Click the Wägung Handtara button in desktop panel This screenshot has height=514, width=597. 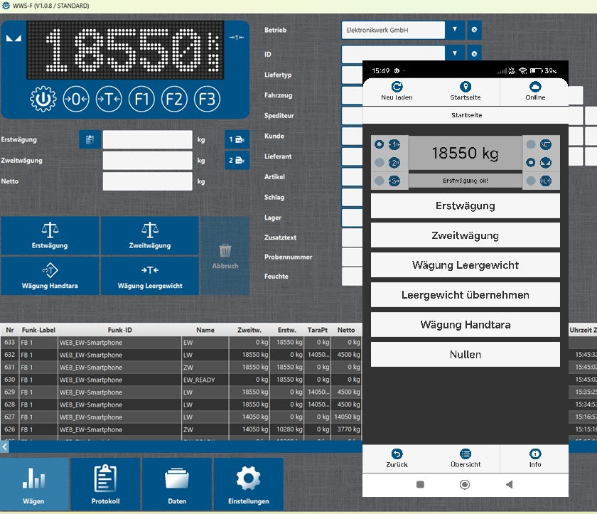[50, 275]
